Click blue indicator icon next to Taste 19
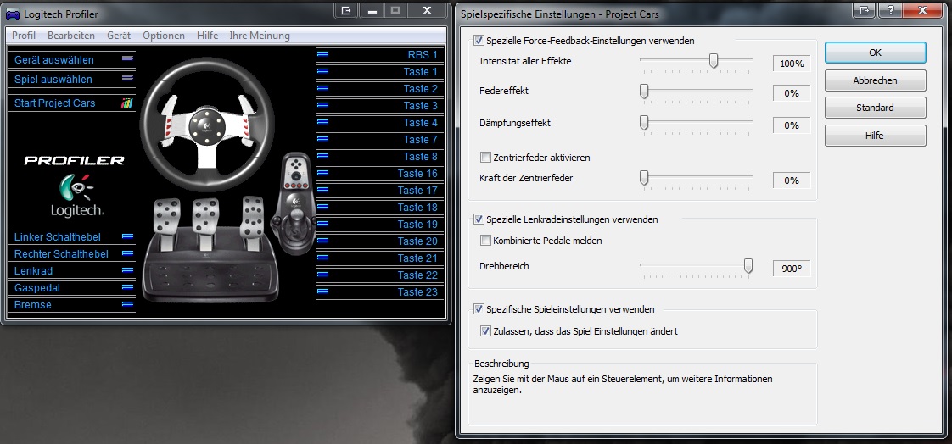The width and height of the screenshot is (952, 444). click(x=323, y=224)
